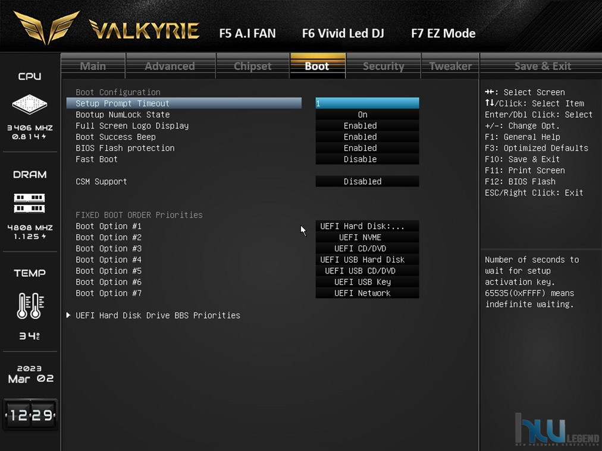Select the Boot Option #7 label
602x451 pixels.
coord(109,292)
